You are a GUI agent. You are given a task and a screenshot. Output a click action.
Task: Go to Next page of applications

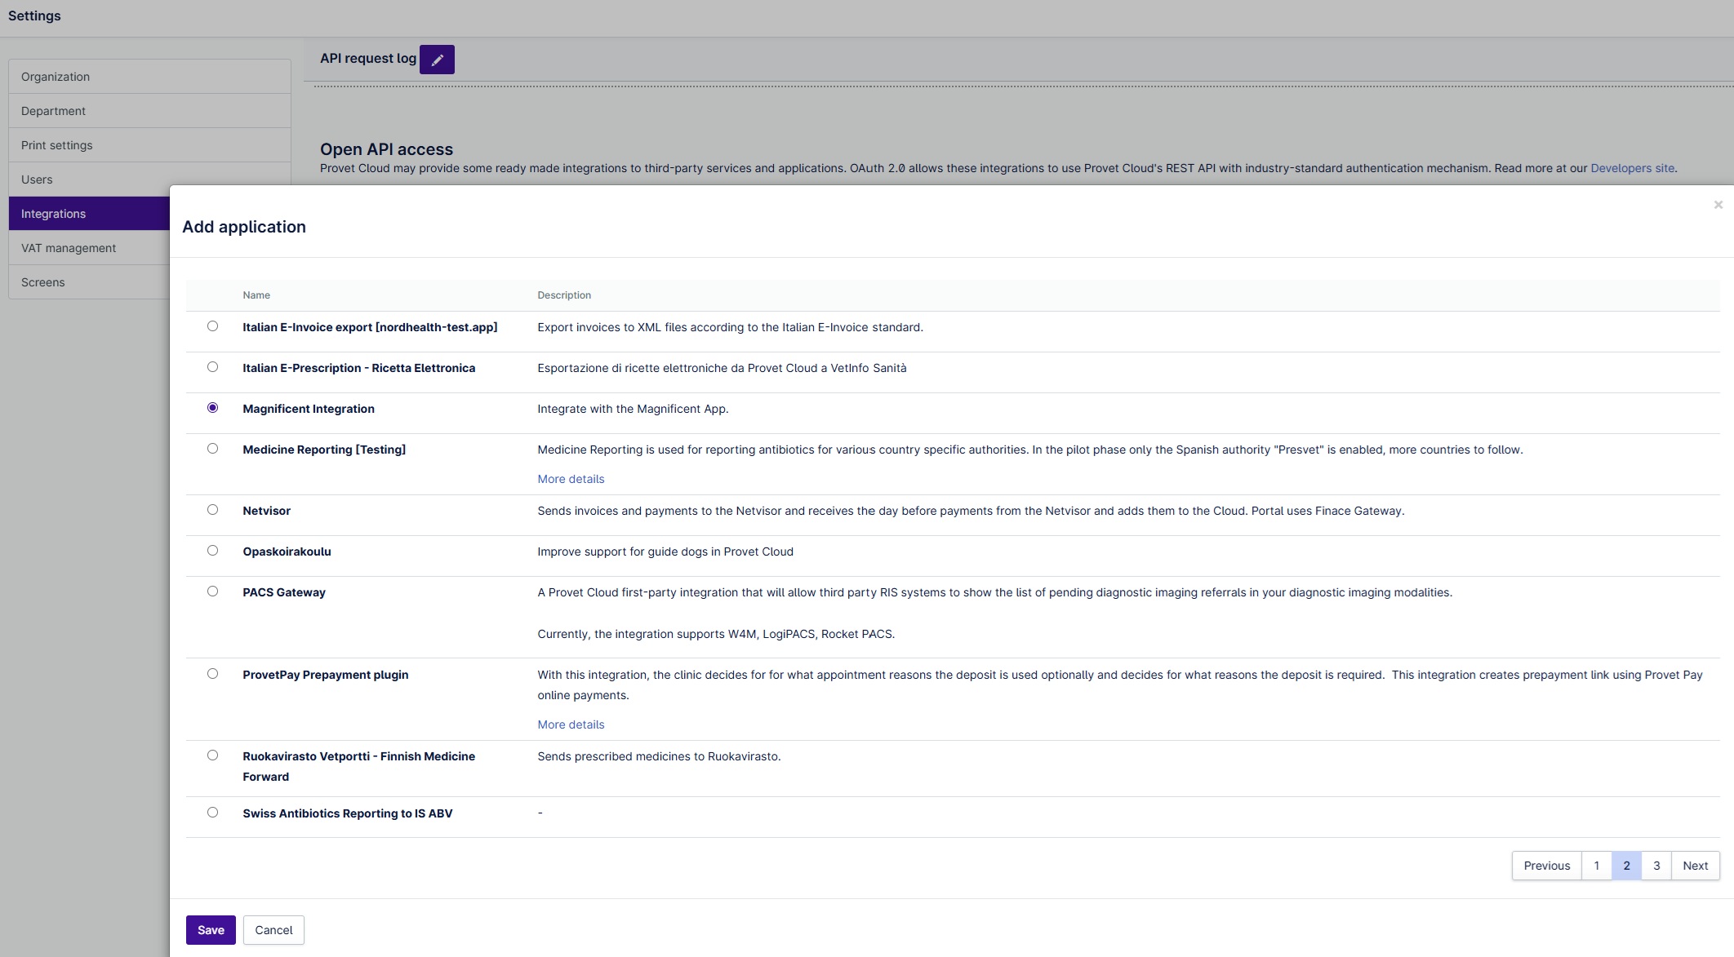pos(1695,866)
